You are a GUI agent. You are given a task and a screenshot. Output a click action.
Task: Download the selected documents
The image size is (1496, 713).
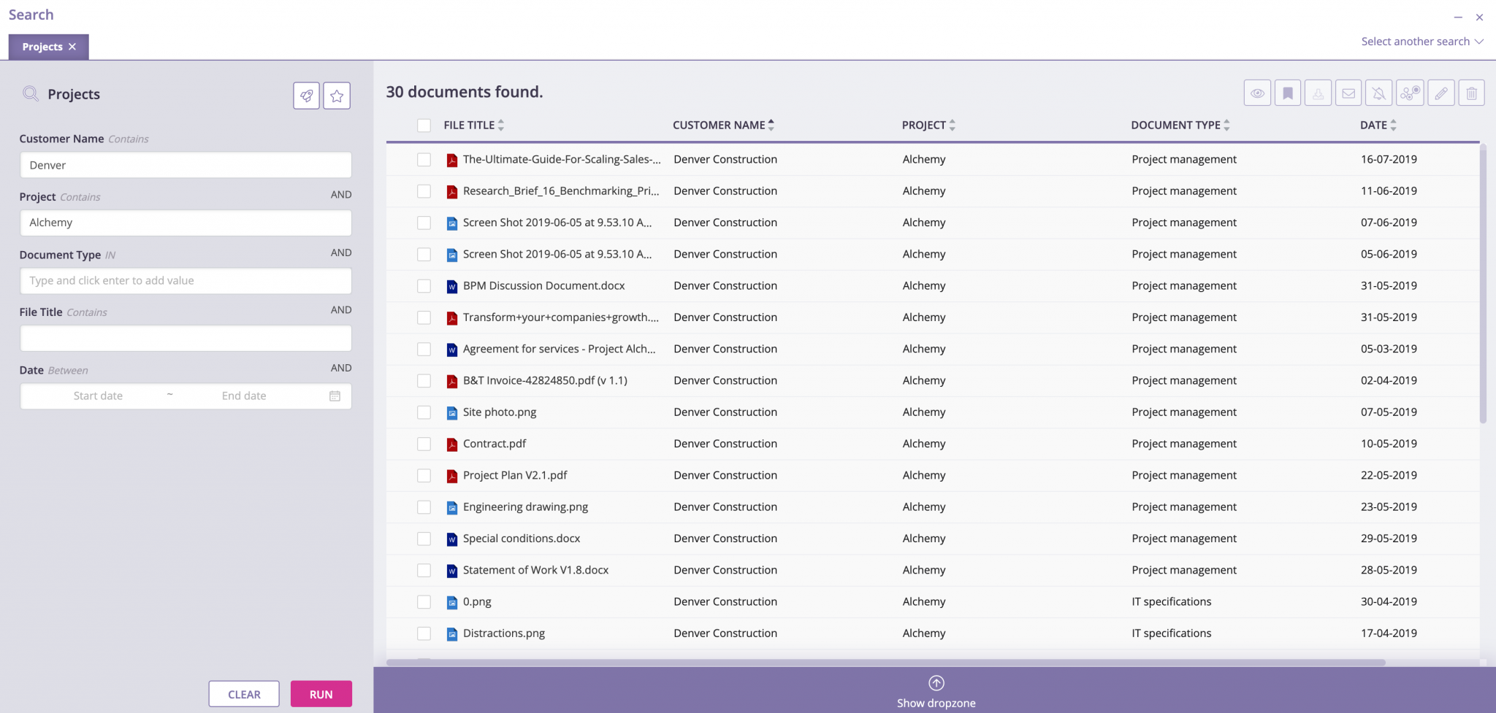pos(1319,93)
